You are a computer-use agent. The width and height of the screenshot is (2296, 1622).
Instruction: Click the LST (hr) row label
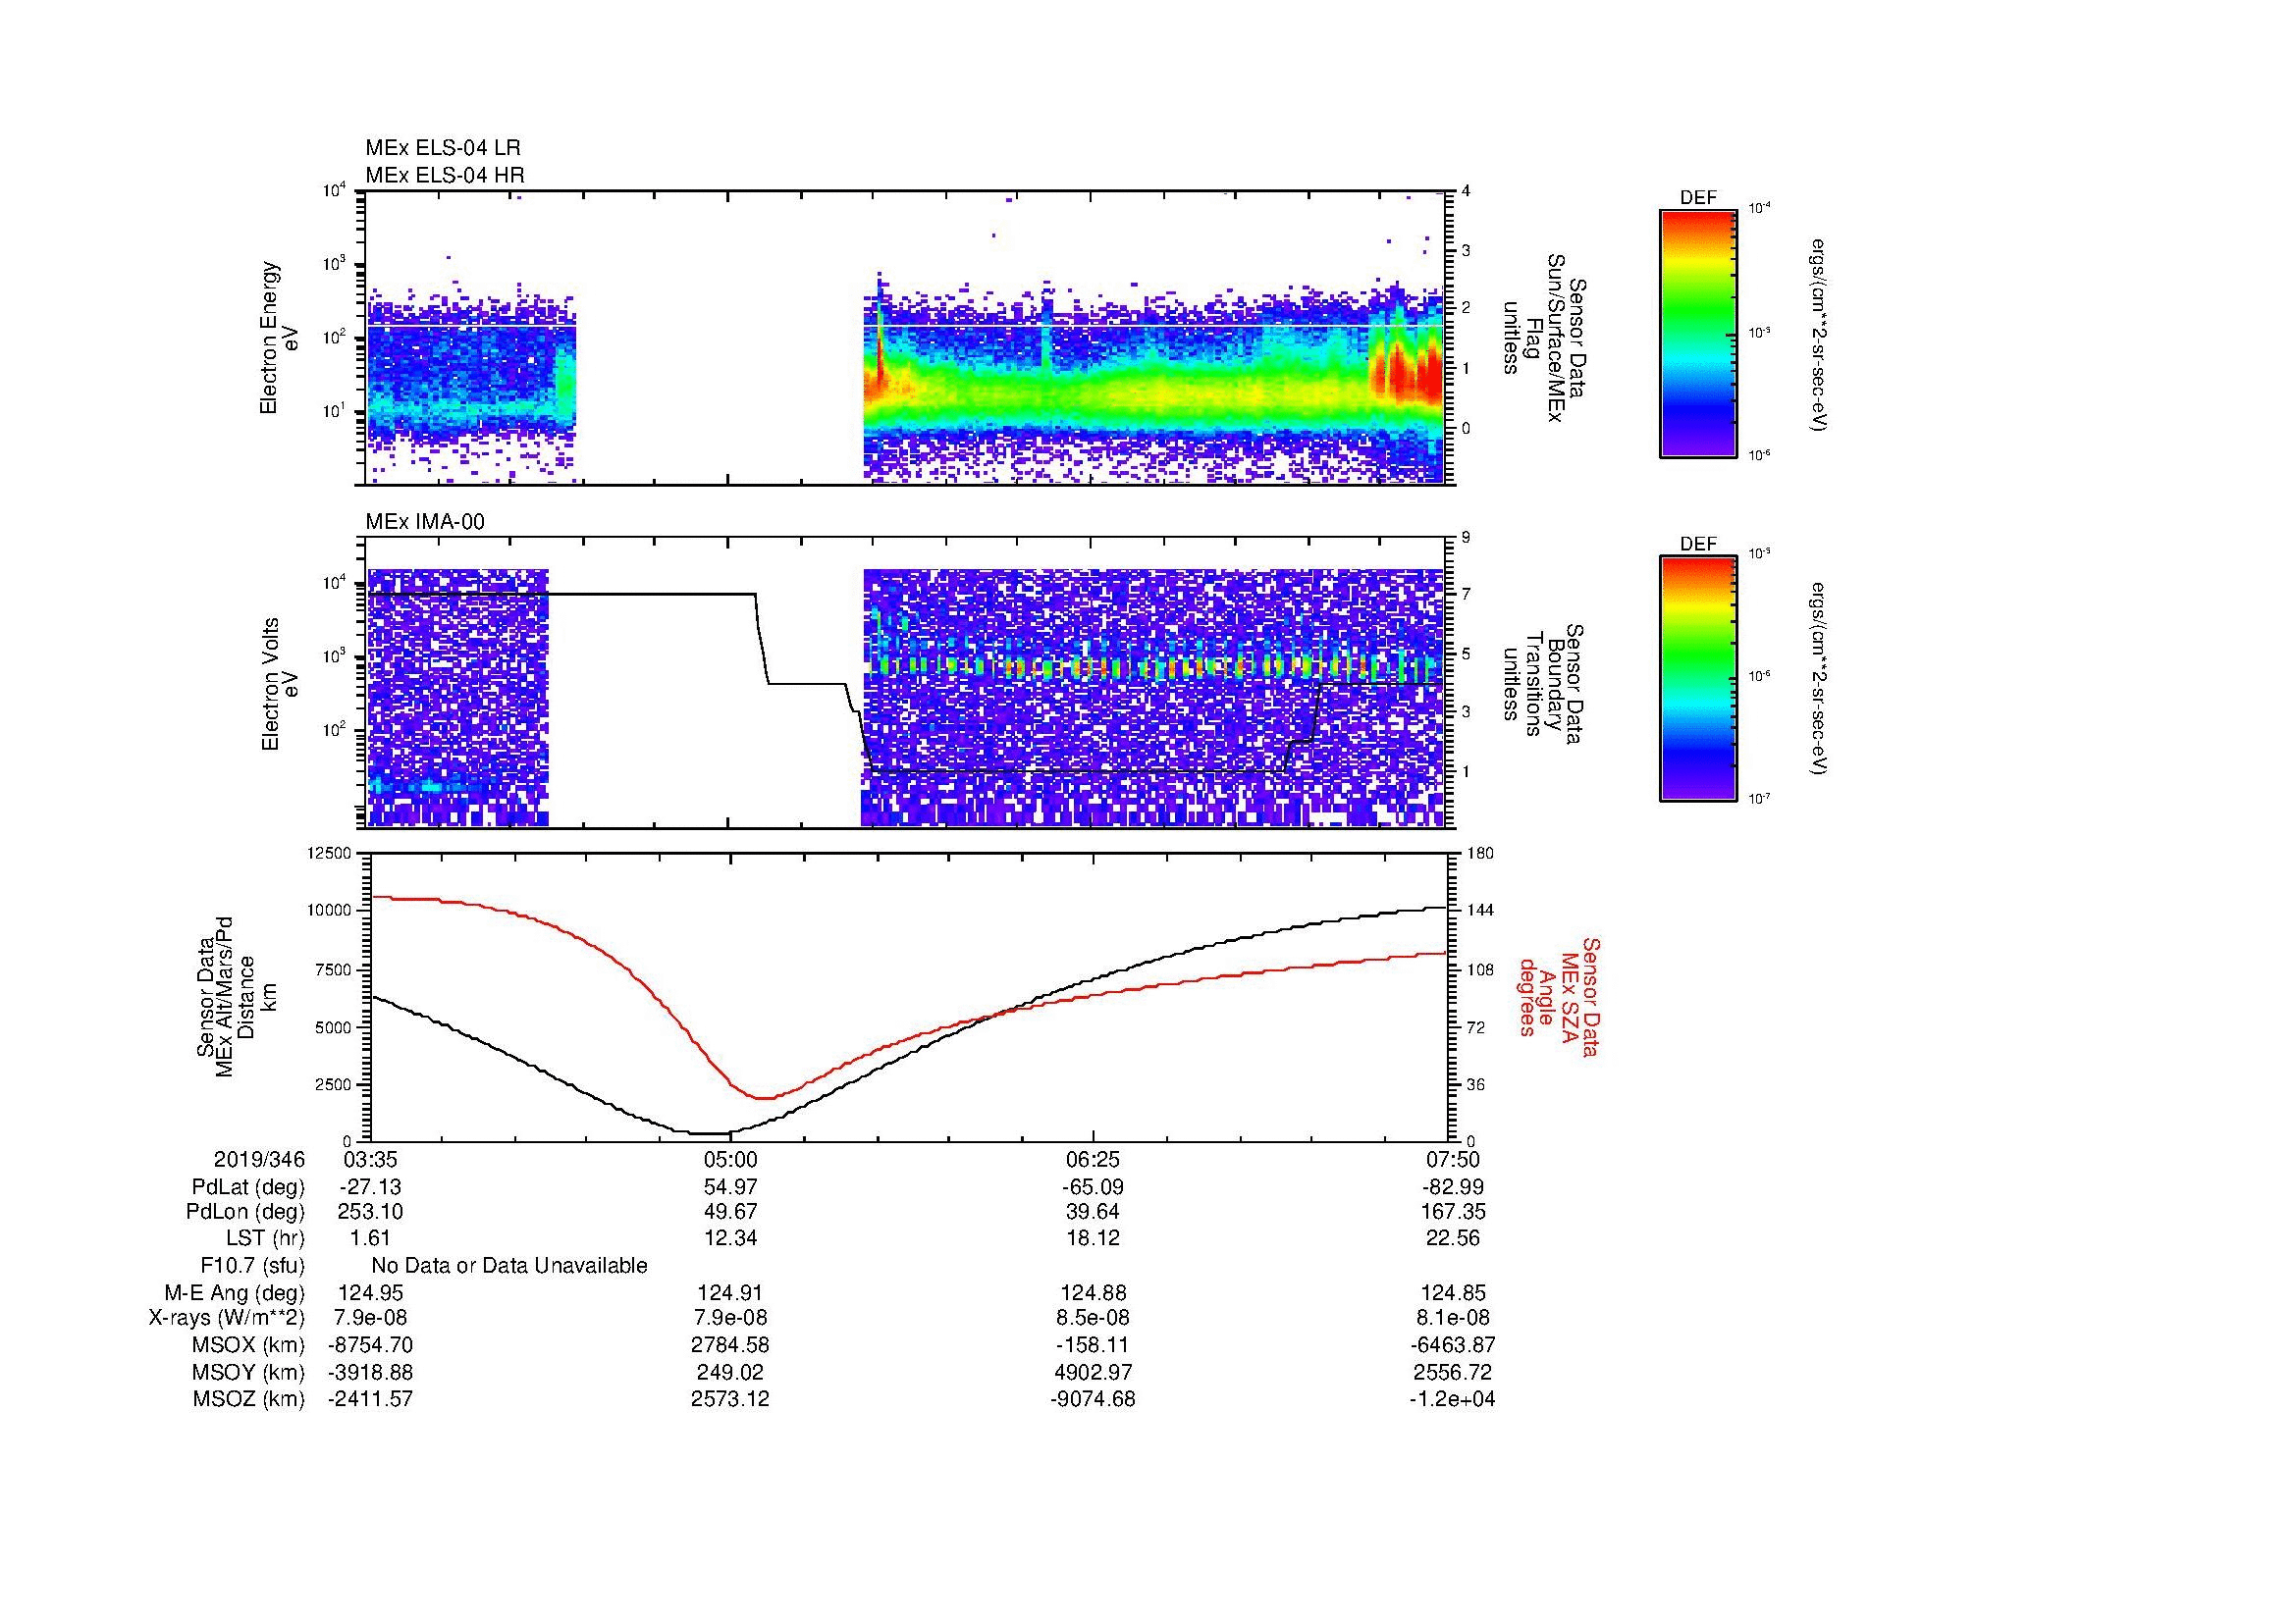[265, 1238]
